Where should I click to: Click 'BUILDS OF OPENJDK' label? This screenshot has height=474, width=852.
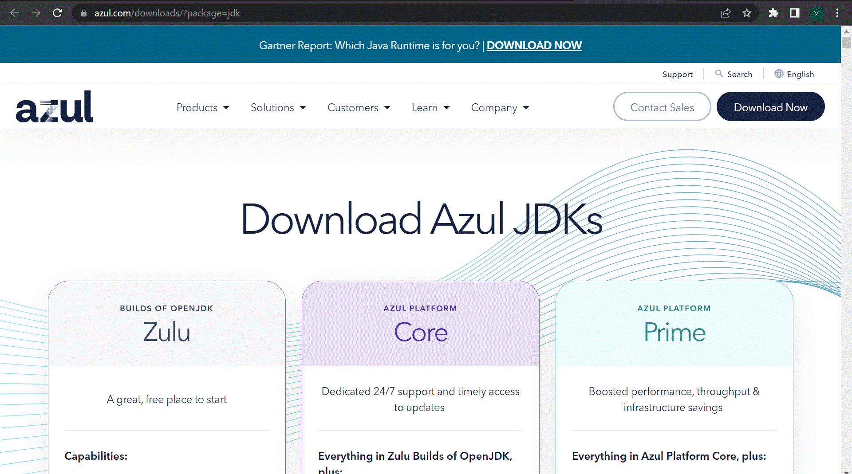166,309
